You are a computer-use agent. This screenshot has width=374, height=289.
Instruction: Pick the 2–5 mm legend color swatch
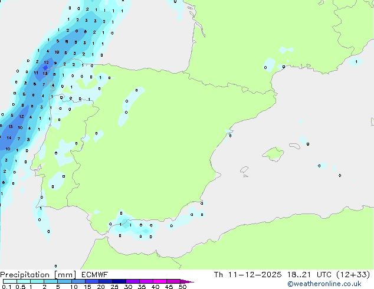[51, 281]
